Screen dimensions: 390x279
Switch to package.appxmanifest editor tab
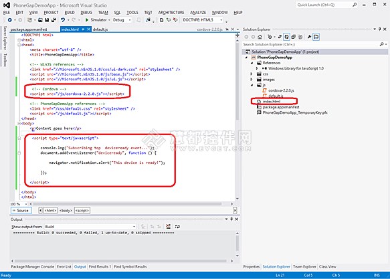[29, 29]
